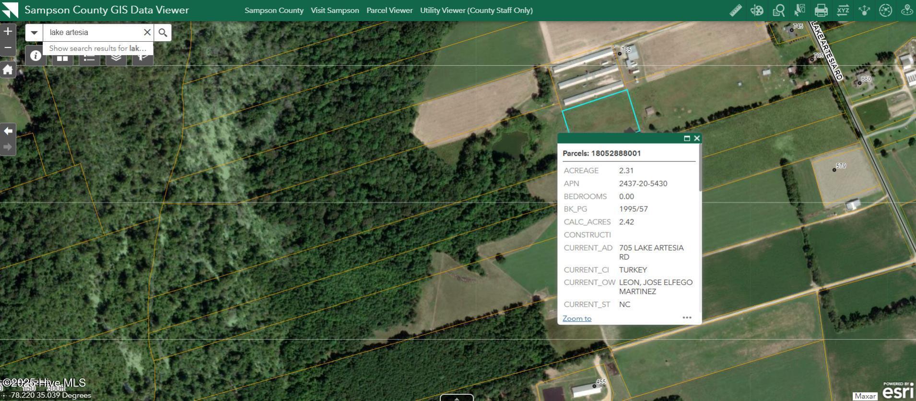Image resolution: width=916 pixels, height=401 pixels.
Task: Zoom in on the map
Action: [8, 32]
